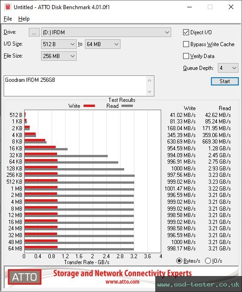The width and height of the screenshot is (242, 292).
Task: Click the description box scroll down arrow
Action: point(150,92)
